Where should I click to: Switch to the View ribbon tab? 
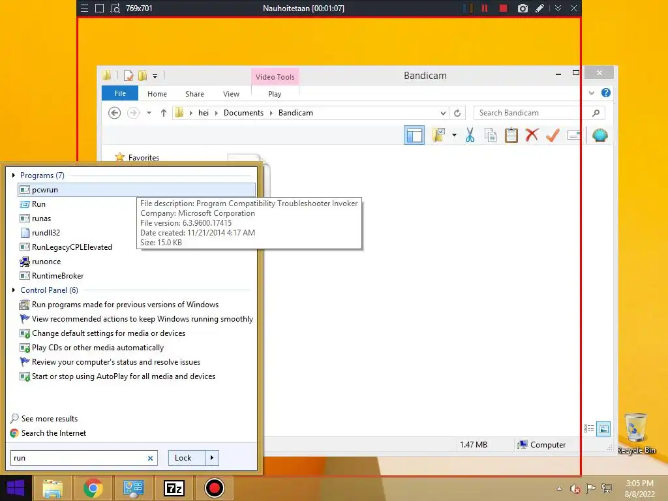[x=231, y=94]
